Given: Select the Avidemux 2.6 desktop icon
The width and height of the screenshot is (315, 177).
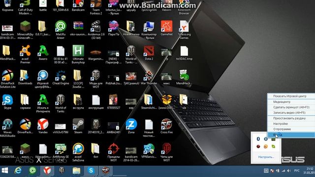Looking at the screenshot, I should [96, 30].
